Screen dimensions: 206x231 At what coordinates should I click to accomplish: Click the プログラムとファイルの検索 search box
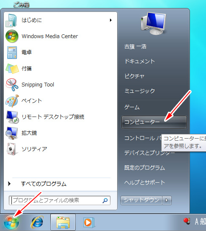(x=59, y=200)
